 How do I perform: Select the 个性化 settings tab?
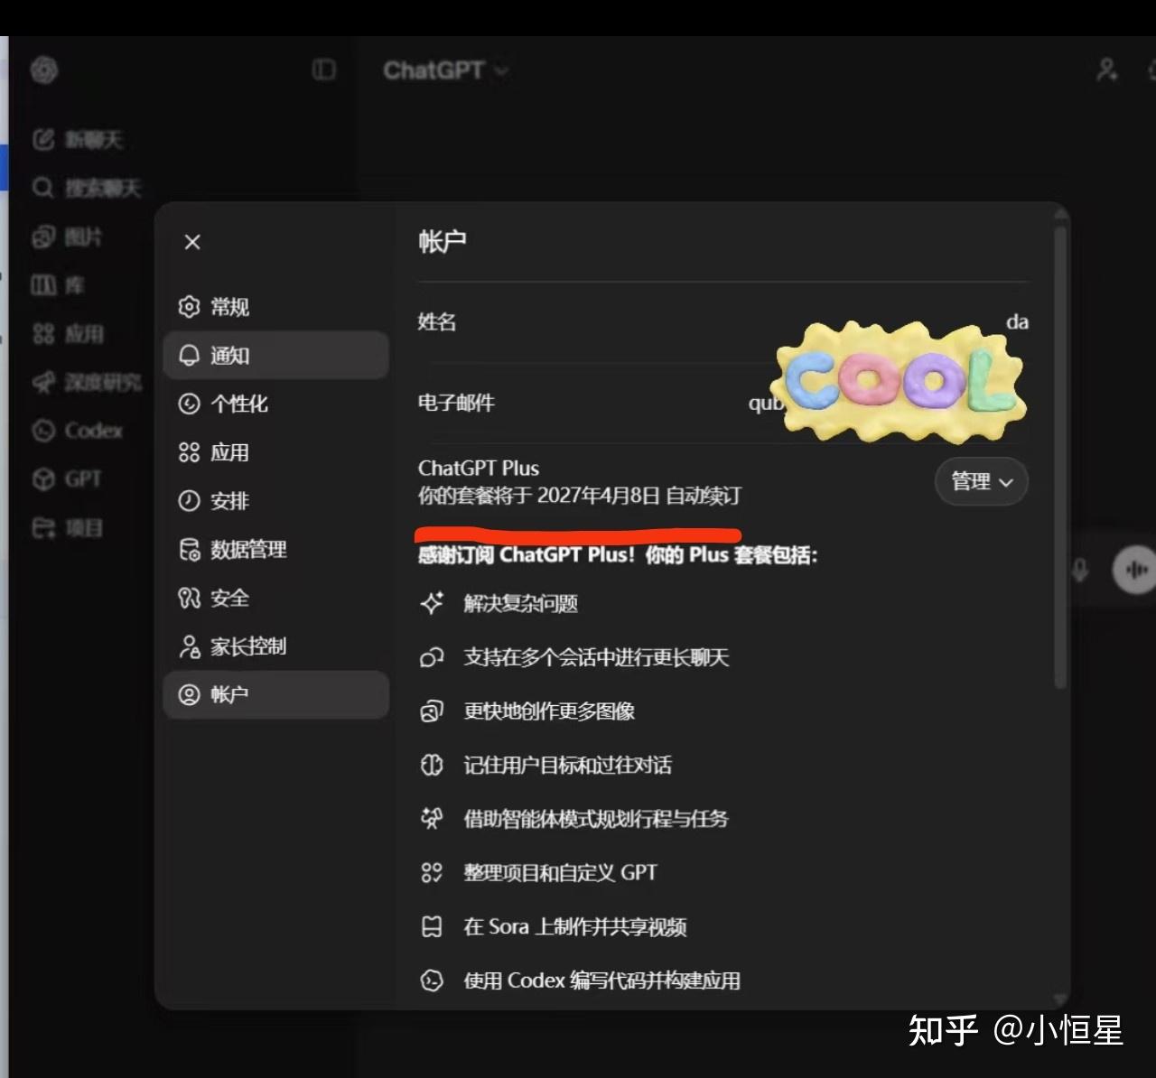point(276,404)
